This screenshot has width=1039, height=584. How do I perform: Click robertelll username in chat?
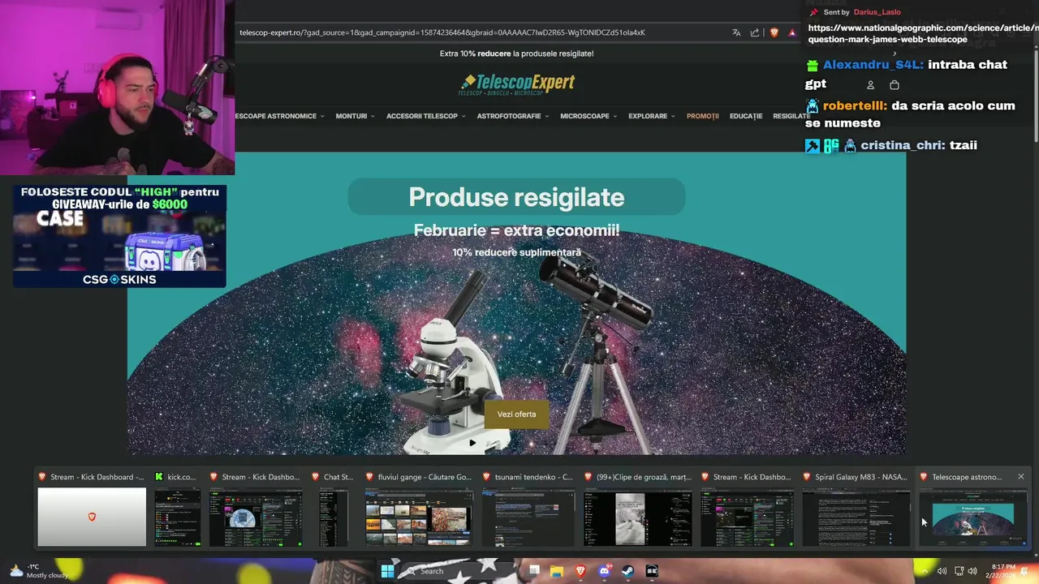click(x=854, y=106)
